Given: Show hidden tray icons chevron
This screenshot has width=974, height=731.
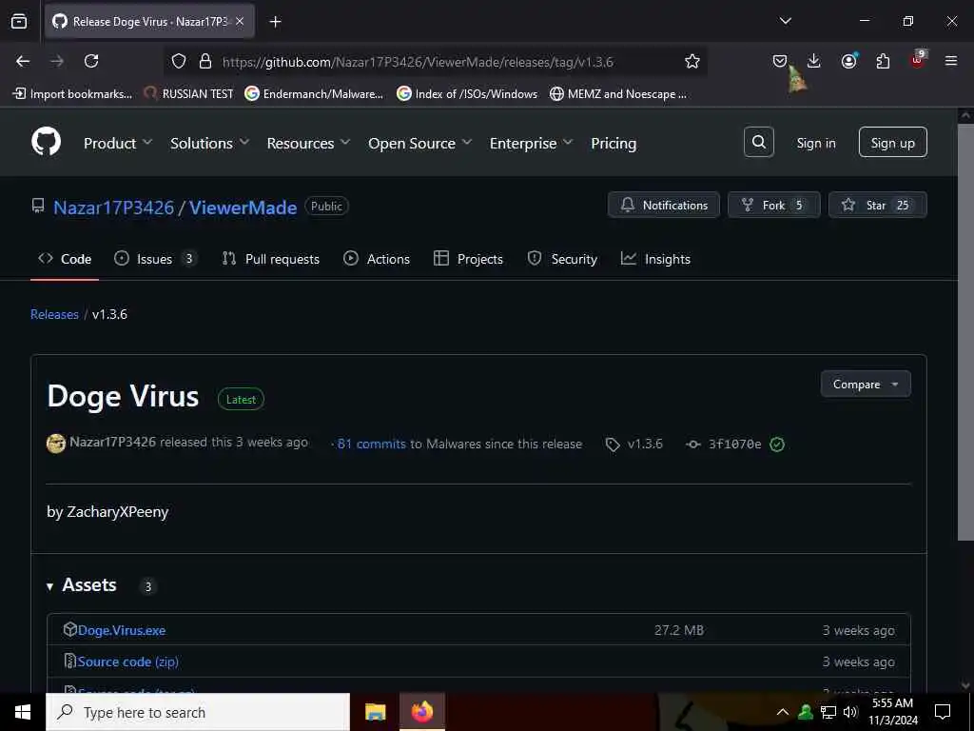Looking at the screenshot, I should click(783, 712).
